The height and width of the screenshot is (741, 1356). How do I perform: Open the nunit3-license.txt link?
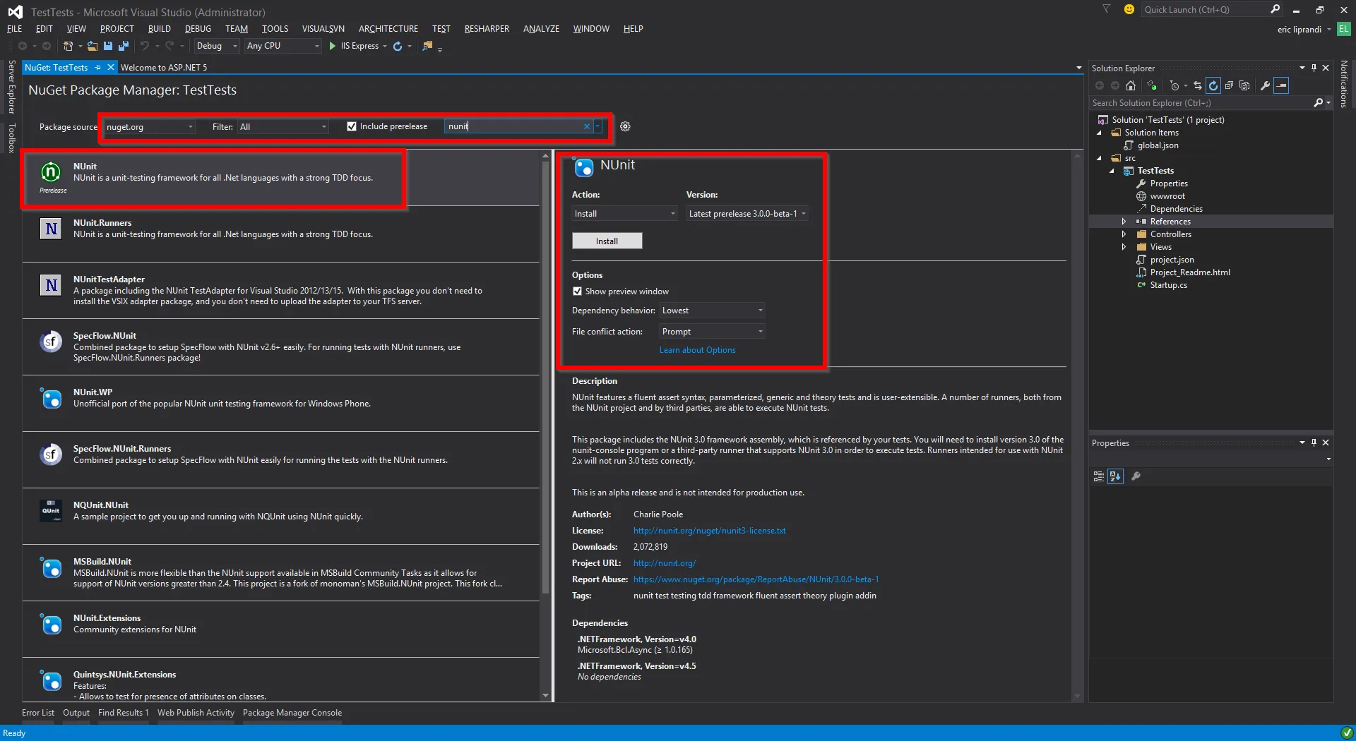709,531
